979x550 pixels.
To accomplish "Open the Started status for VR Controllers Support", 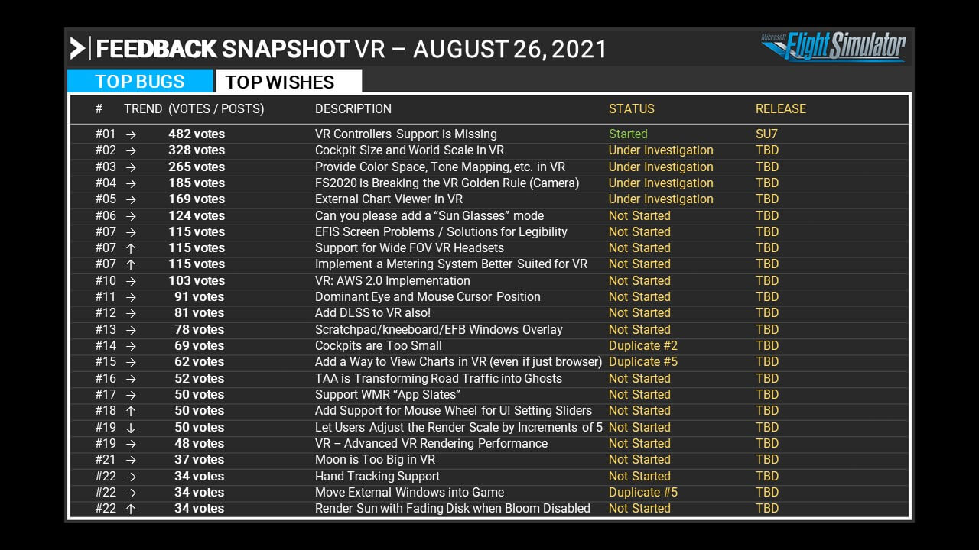I will point(627,134).
